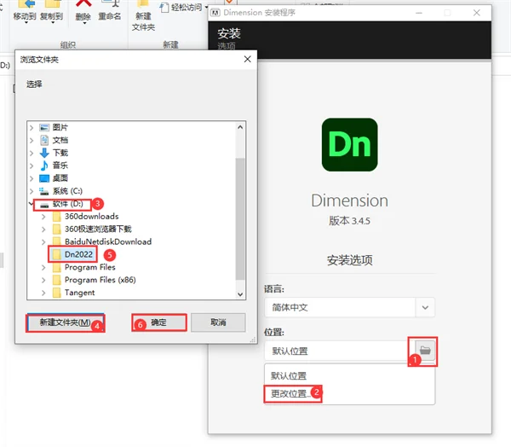Expand the 系统 (C:) tree node

coord(32,191)
